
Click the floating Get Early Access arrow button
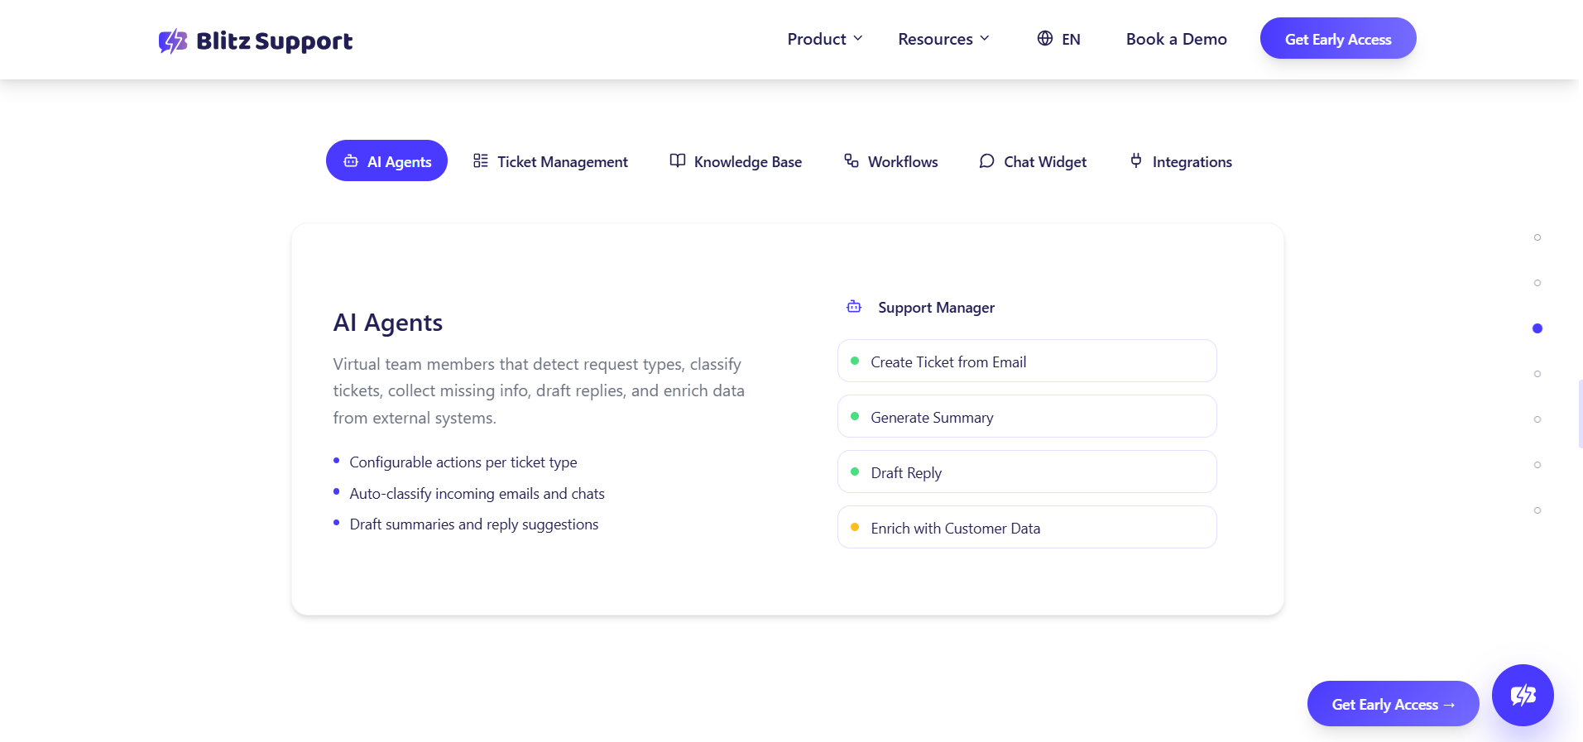1393,704
